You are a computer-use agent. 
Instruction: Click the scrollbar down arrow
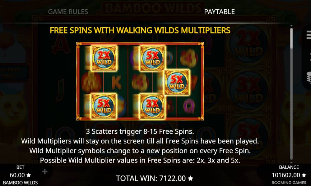(291, 162)
